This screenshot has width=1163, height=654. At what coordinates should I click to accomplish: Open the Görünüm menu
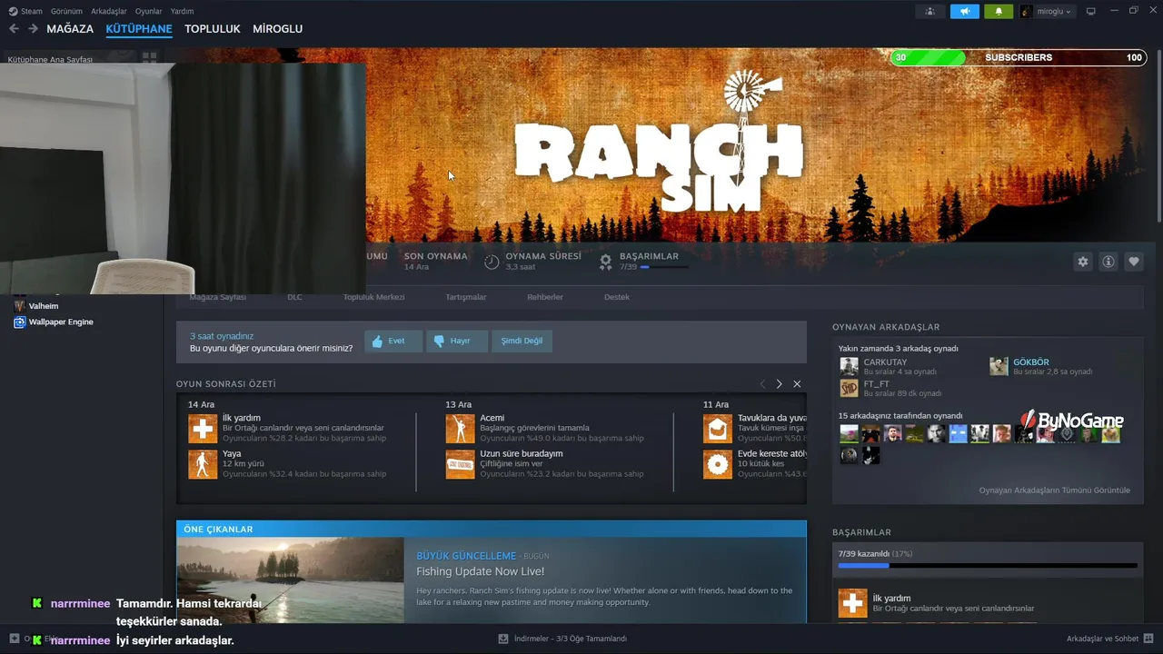[x=66, y=11]
